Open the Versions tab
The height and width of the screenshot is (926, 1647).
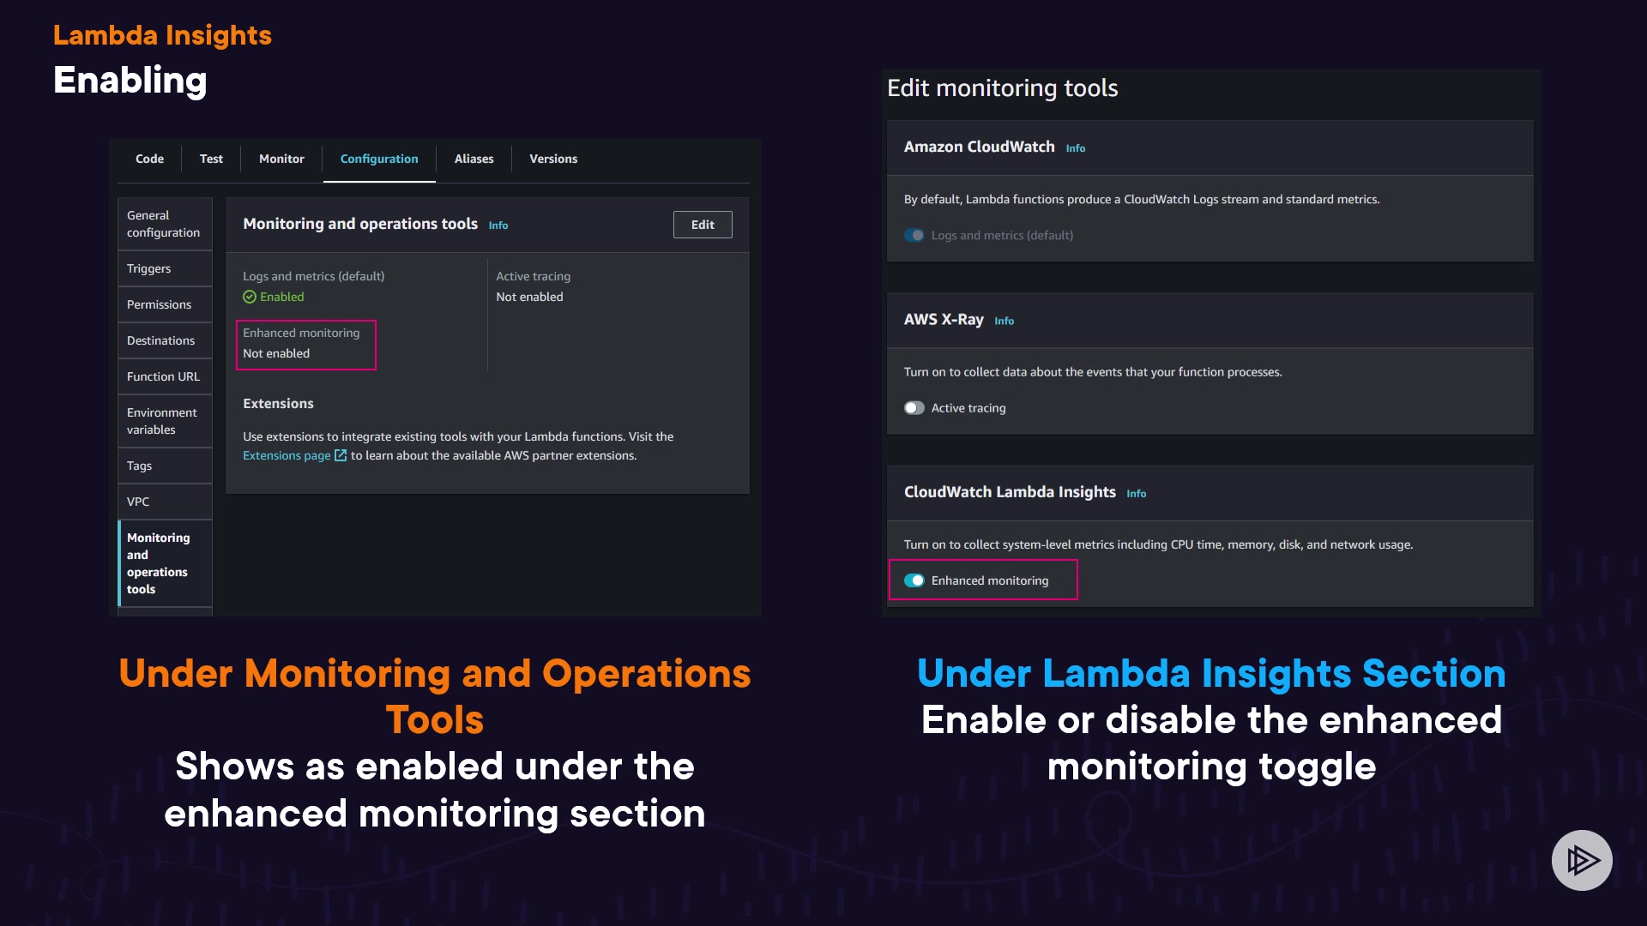tap(553, 159)
